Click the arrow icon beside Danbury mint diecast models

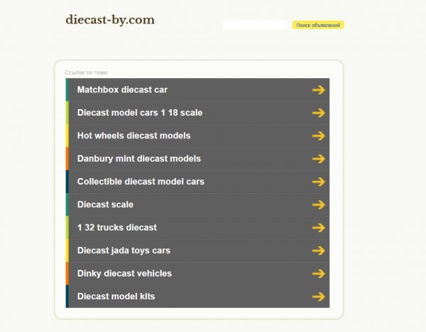tap(318, 158)
